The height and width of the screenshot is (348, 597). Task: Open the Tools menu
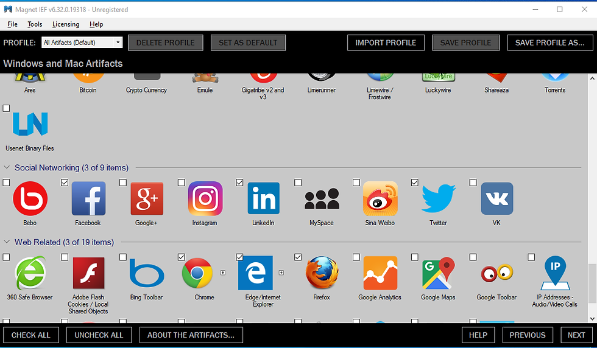coord(35,24)
